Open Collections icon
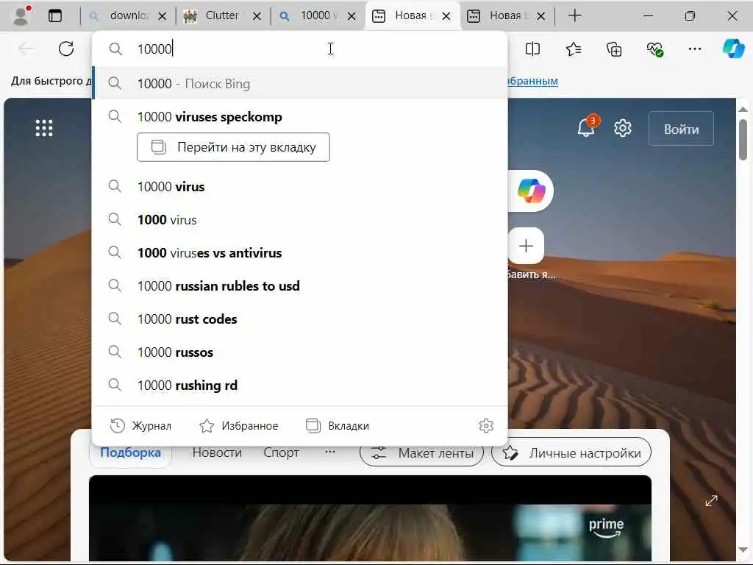The height and width of the screenshot is (565, 753). pyautogui.click(x=614, y=49)
